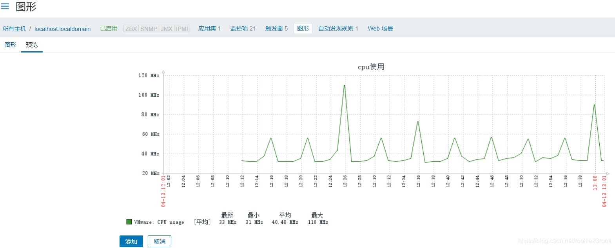Viewport: 615px width, 248px height.
Task: Click the 最新 value 33 MHz
Action: pos(228,222)
